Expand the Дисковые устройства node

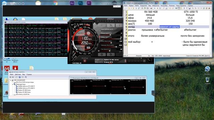coord(13,94)
